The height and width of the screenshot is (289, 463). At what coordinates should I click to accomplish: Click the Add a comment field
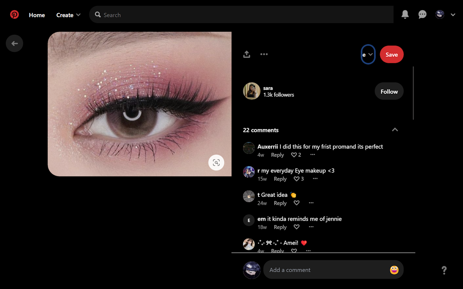coord(326,269)
